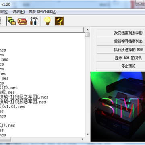Open the hammer and screwdriver tools icon
The height and width of the screenshot is (145, 145).
click(x=34, y=21)
